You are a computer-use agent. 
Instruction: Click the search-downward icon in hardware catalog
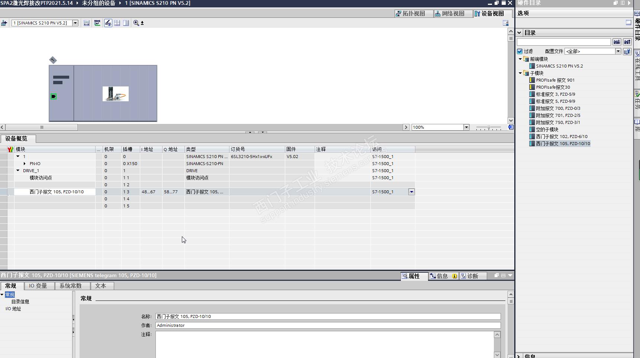[x=617, y=42]
